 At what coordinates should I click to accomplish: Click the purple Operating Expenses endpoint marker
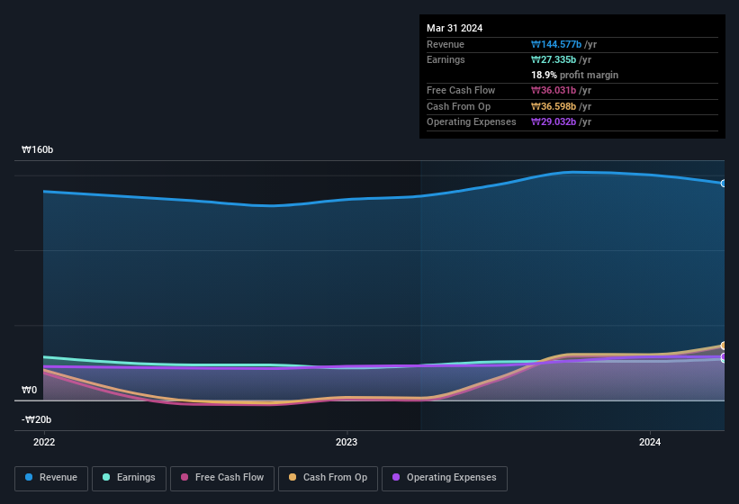coord(724,356)
